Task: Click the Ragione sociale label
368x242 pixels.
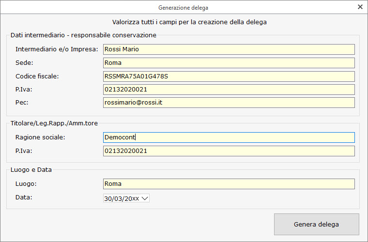Action: [x=40, y=137]
